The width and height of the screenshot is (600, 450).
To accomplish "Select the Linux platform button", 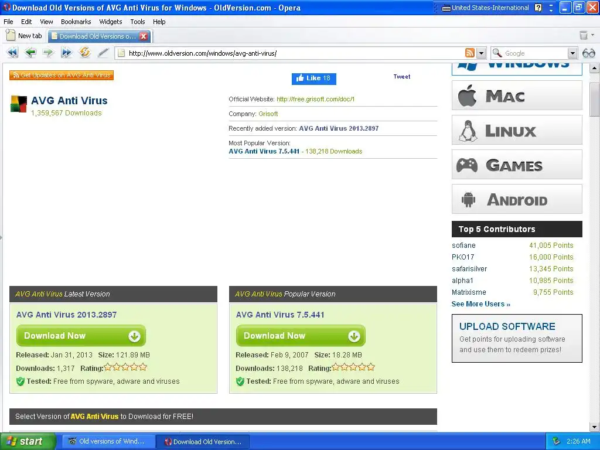I will [x=517, y=130].
